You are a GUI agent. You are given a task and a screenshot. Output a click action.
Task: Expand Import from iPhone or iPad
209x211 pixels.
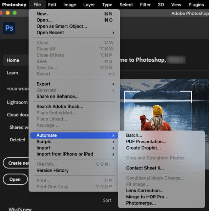74,154
